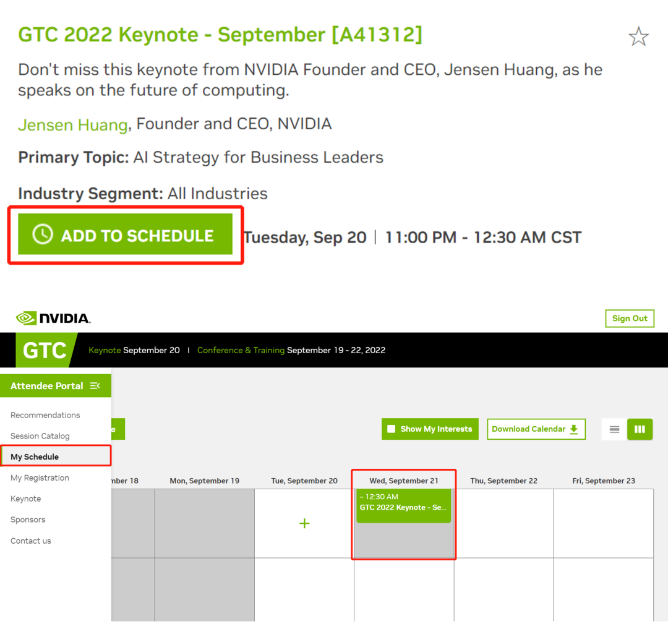Click Contact us in the sidebar
This screenshot has width=668, height=634.
tap(31, 541)
